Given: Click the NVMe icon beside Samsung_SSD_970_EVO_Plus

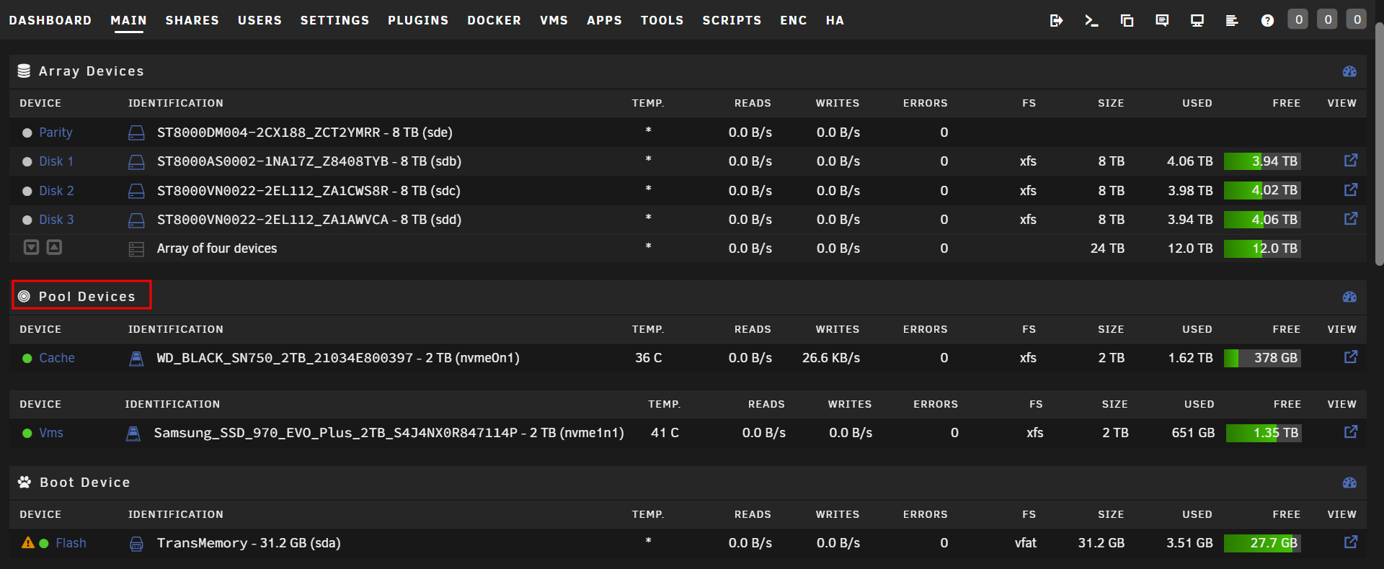Looking at the screenshot, I should (133, 433).
